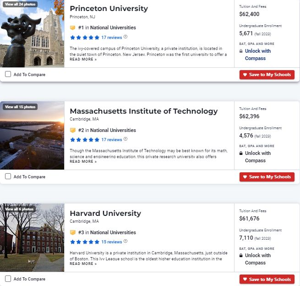
Task: Save Princeton University to My Schools
Action: (x=267, y=75)
